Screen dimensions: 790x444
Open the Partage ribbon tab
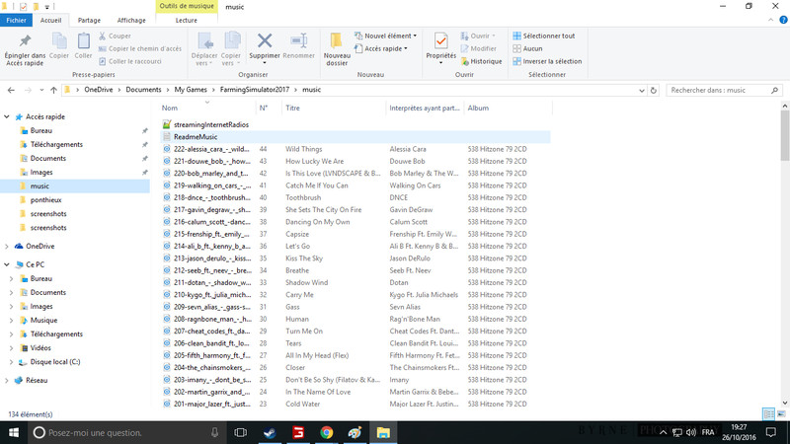coord(89,20)
